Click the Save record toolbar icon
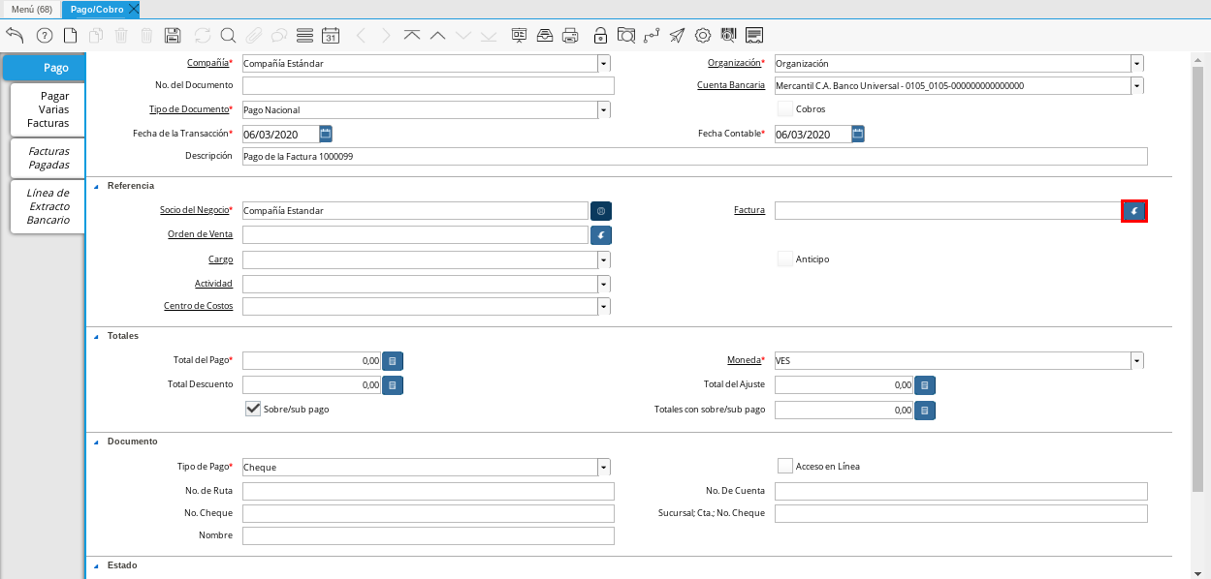The image size is (1211, 579). [x=173, y=36]
